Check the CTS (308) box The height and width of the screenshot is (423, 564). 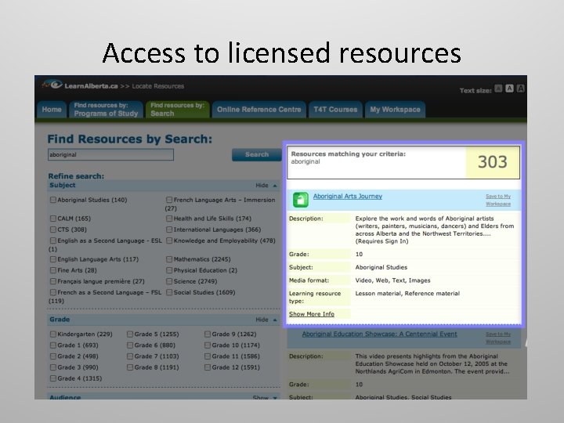pos(53,230)
